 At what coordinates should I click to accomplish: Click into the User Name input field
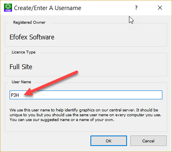[86, 95]
